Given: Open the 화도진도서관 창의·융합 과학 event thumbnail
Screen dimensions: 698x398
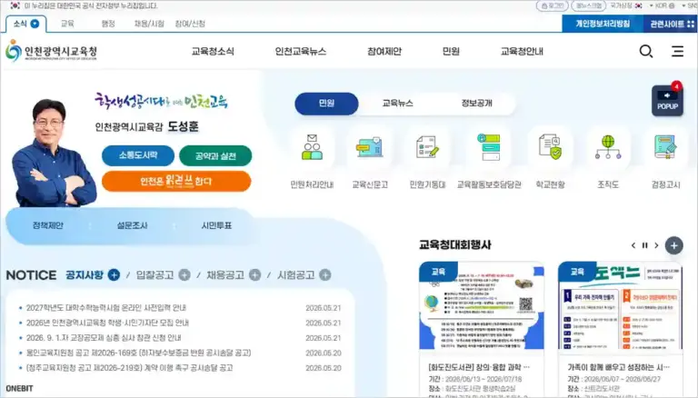Looking at the screenshot, I should 482,305.
